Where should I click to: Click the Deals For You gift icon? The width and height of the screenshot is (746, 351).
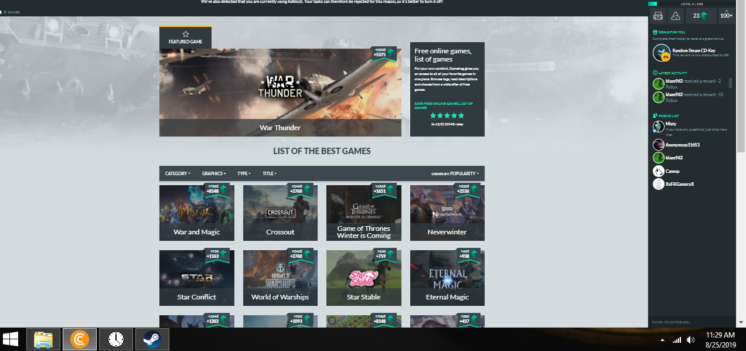(655, 32)
